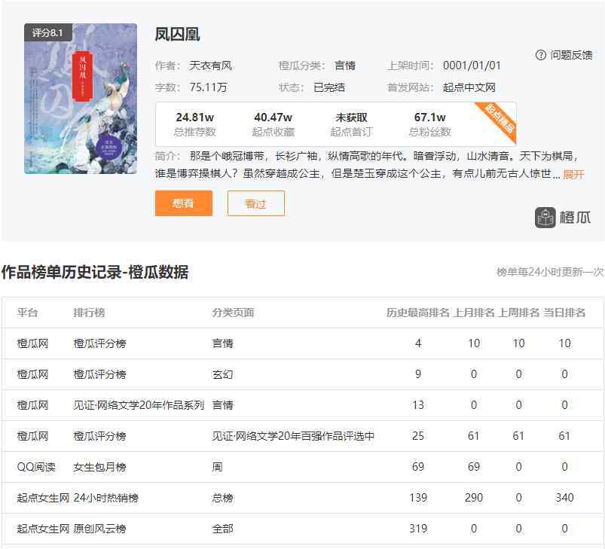Click the 排行榜 column header
The height and width of the screenshot is (549, 605).
(x=89, y=313)
